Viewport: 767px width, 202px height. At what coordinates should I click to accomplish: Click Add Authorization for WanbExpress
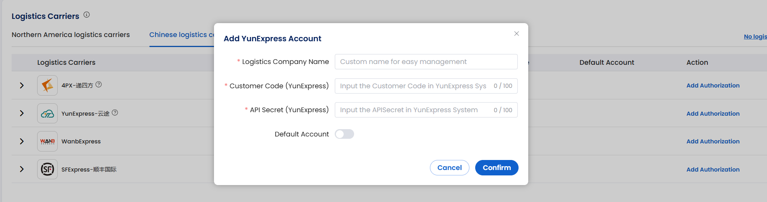tap(713, 141)
